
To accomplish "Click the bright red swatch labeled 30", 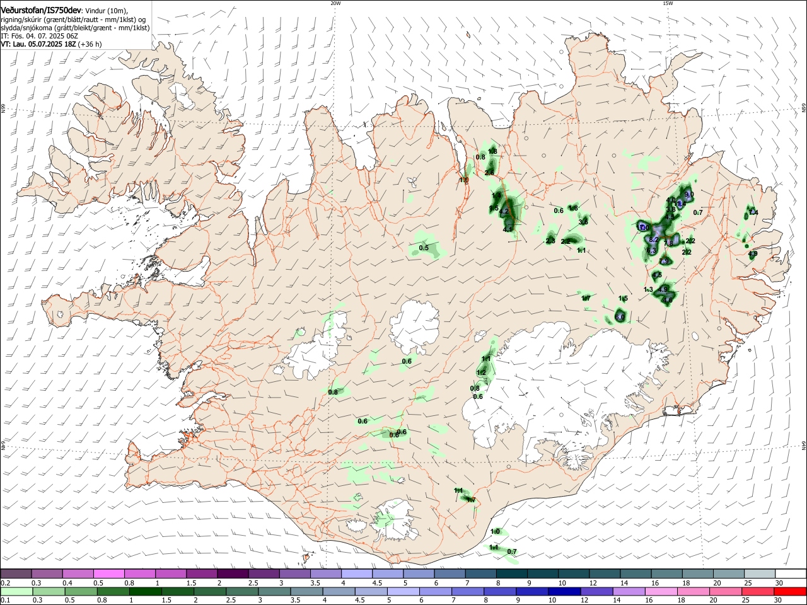I will (789, 591).
